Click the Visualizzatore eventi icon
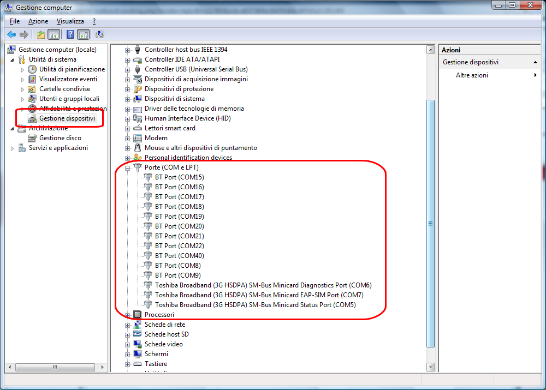The height and width of the screenshot is (390, 546). click(x=32, y=79)
